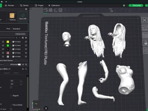Click the Add model cube icon
Screen dimensions: 148x111
tap(46, 10)
